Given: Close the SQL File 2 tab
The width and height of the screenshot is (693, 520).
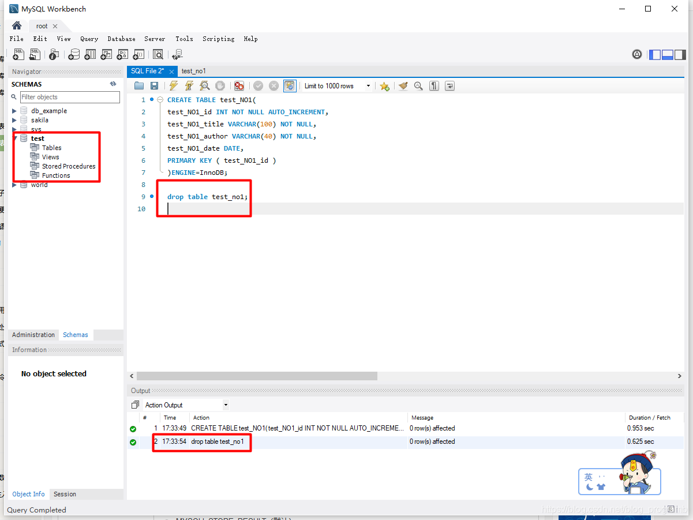Looking at the screenshot, I should pyautogui.click(x=171, y=72).
